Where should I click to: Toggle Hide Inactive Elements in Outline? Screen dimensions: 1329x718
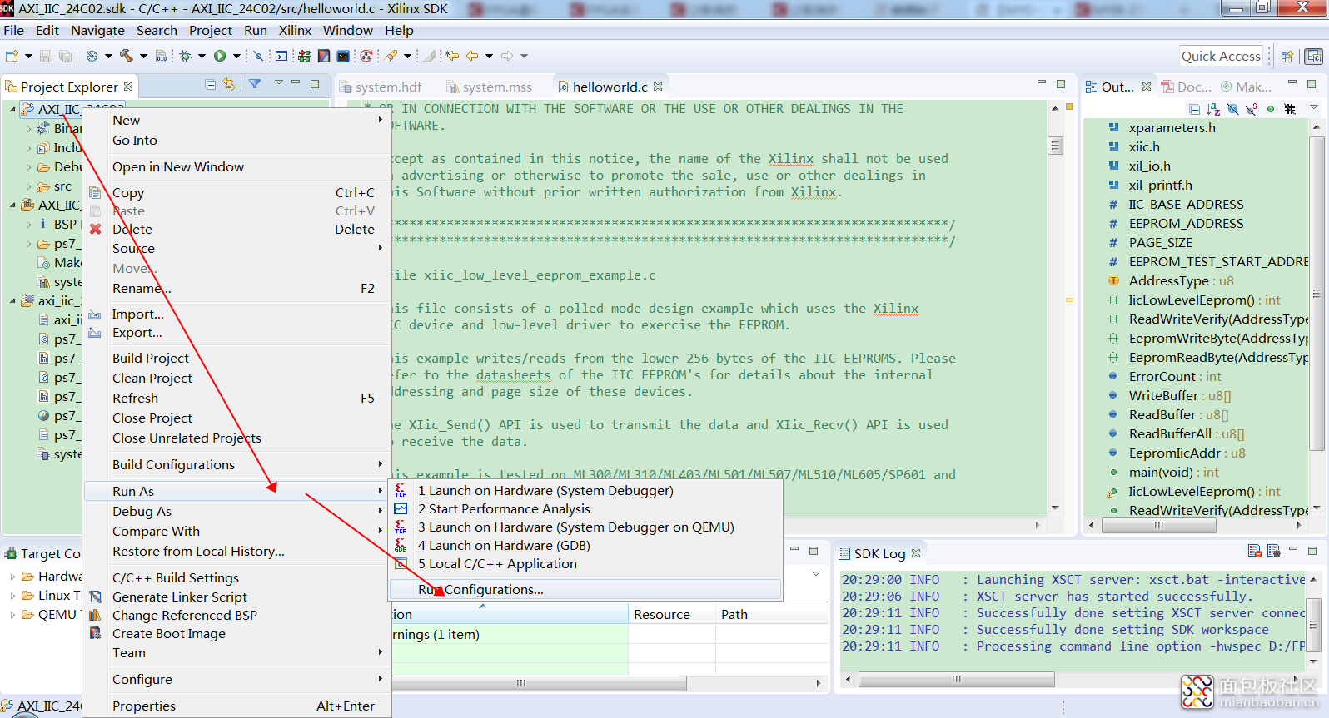pyautogui.click(x=1290, y=109)
